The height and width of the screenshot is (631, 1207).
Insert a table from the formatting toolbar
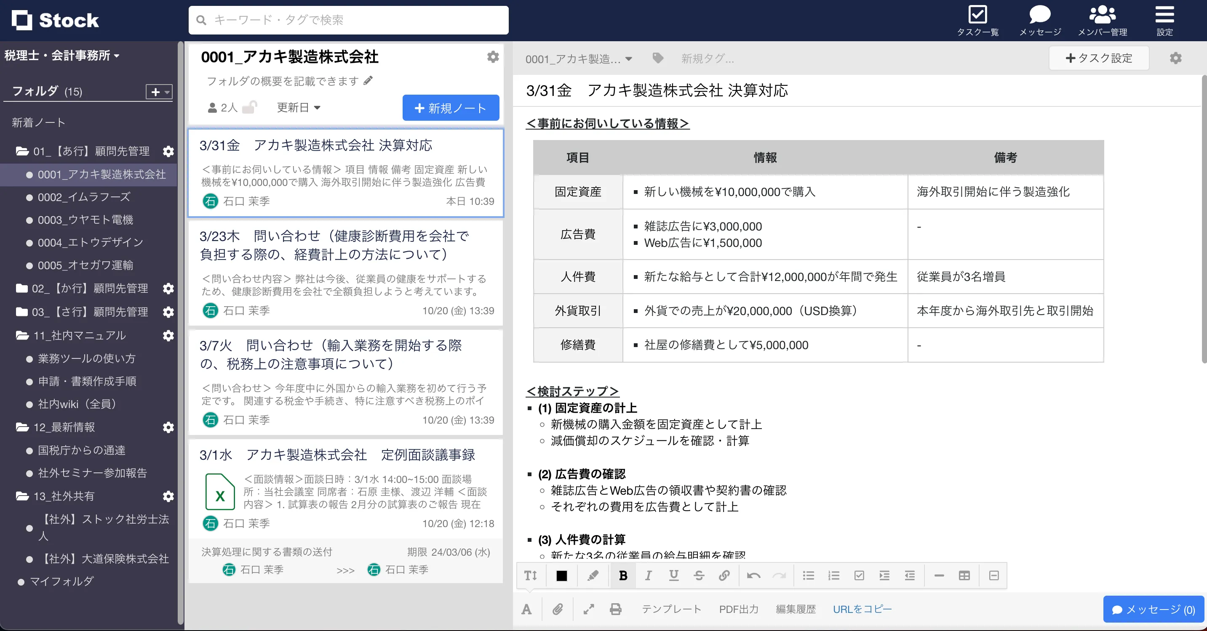[964, 576]
